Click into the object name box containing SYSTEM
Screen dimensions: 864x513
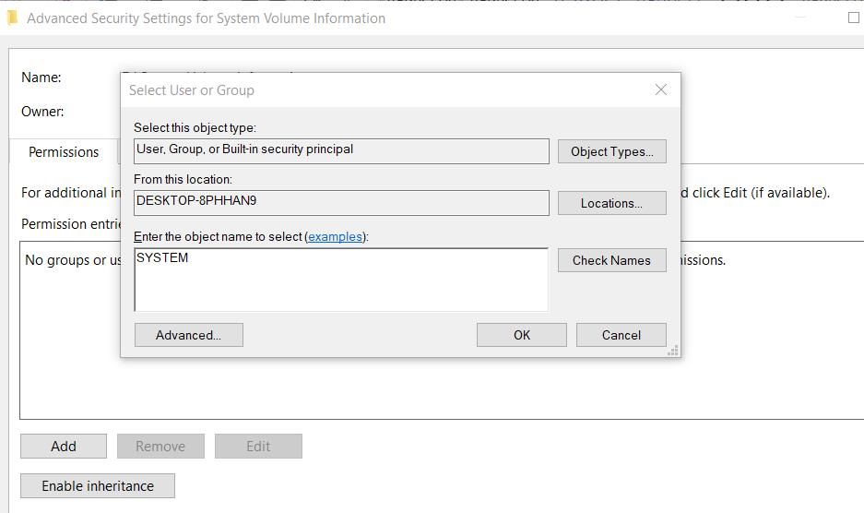coord(341,280)
